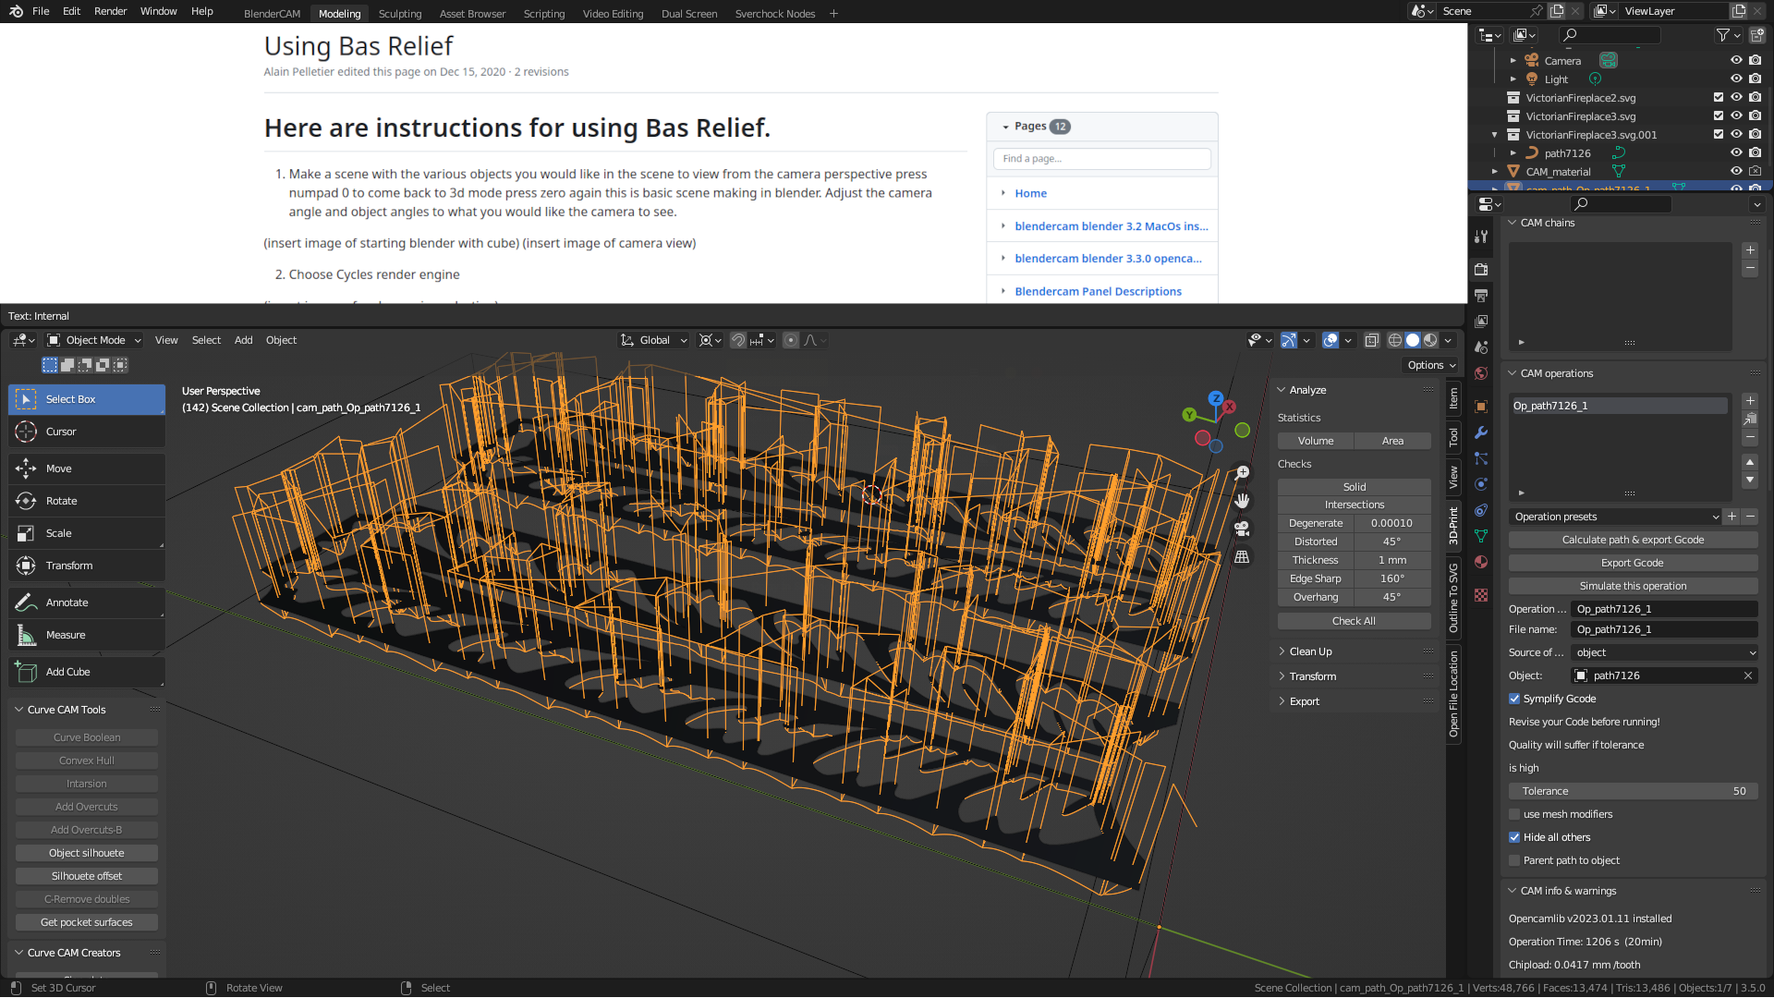Screen dimensions: 1774x998
Task: Click the Find a page search field
Action: point(1101,159)
